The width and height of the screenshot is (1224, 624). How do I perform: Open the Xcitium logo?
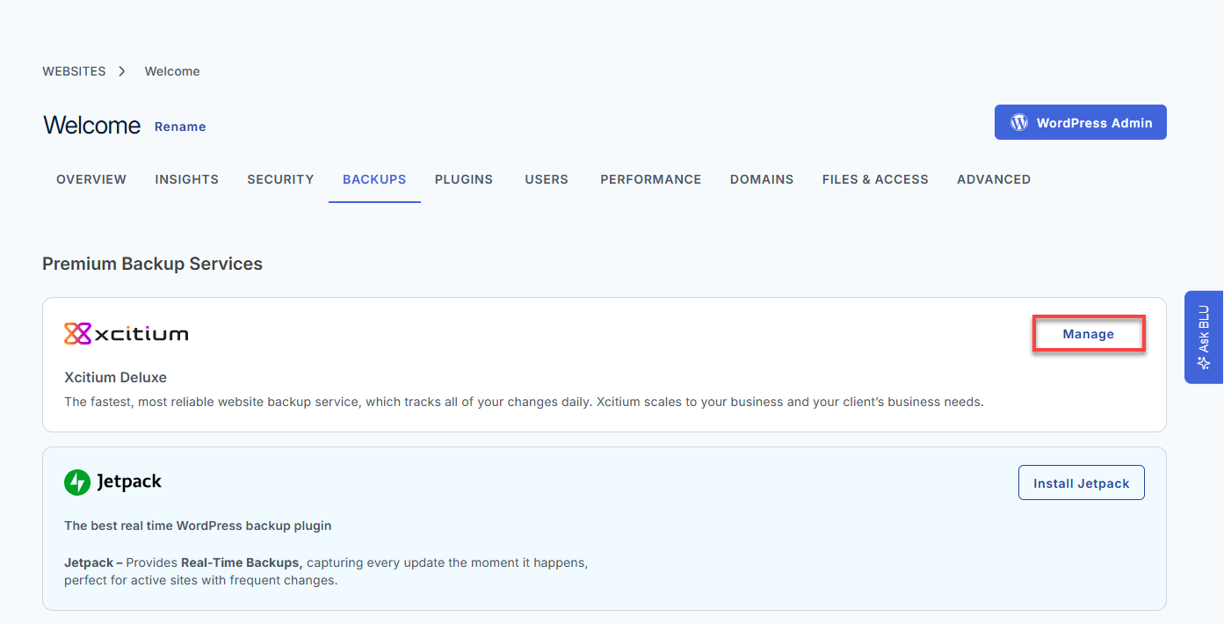pyautogui.click(x=127, y=334)
